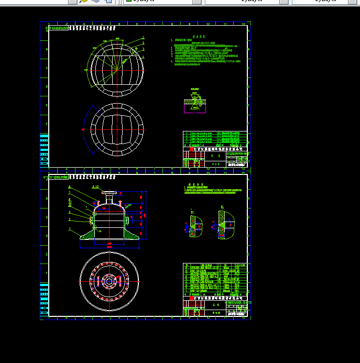The height and width of the screenshot is (363, 360).
Task: Select the green notes block on the lower sheet
Action: (x=213, y=189)
